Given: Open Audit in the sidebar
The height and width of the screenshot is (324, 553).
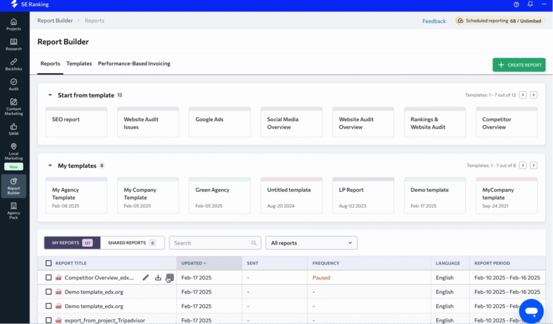Looking at the screenshot, I should tap(14, 85).
